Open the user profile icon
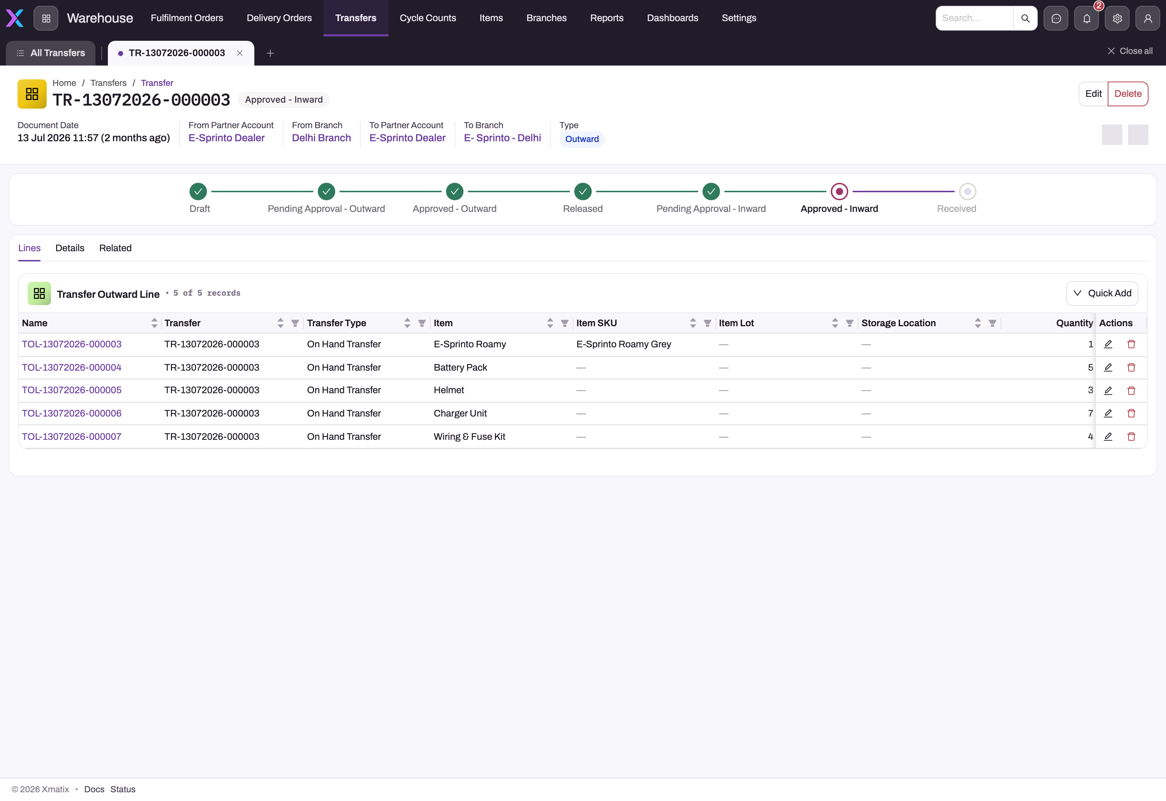1166x801 pixels. [1148, 18]
